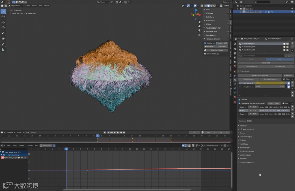The image size is (295, 191).
Task: Adjust the hair_shape-0 Value slider
Action: [x=270, y=83]
